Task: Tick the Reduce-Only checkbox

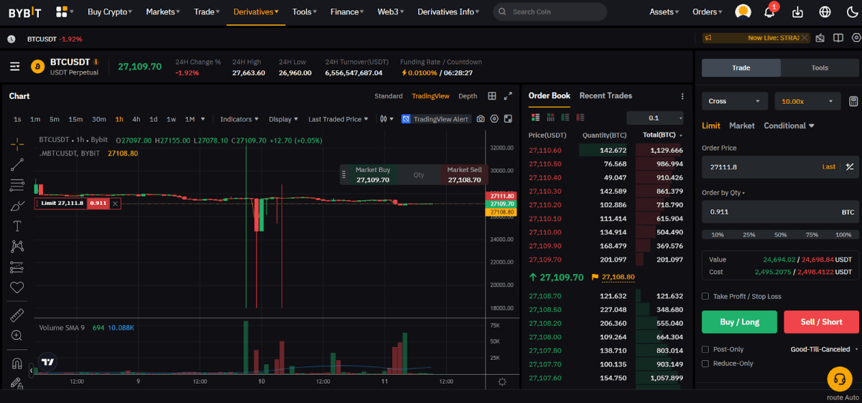Action: [x=705, y=364]
